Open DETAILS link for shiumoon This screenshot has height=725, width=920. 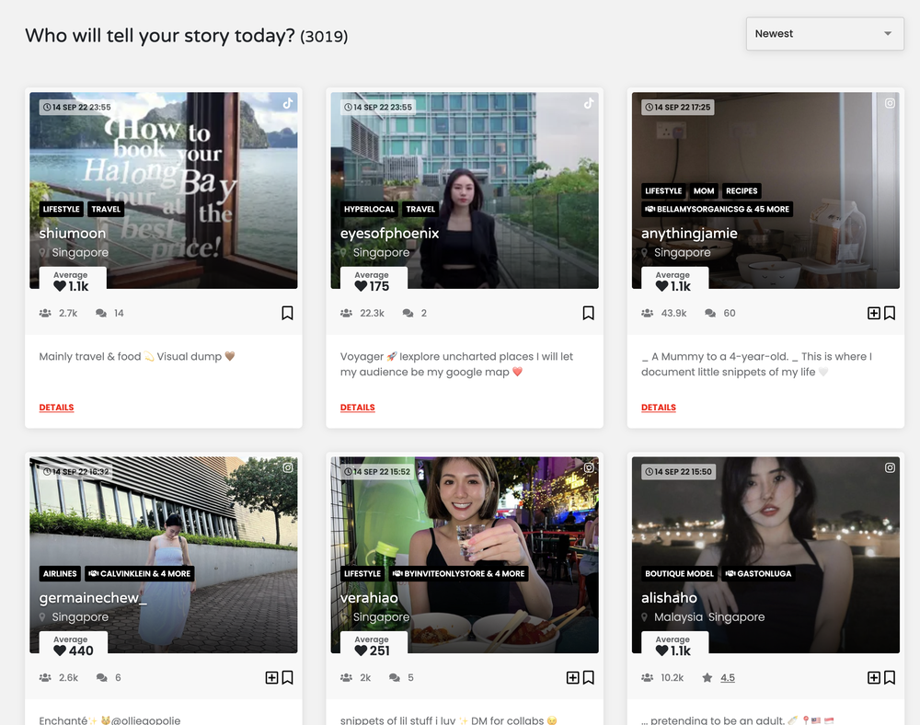tap(56, 407)
